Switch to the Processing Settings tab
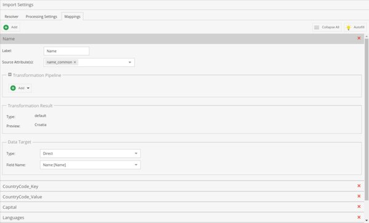 click(41, 17)
